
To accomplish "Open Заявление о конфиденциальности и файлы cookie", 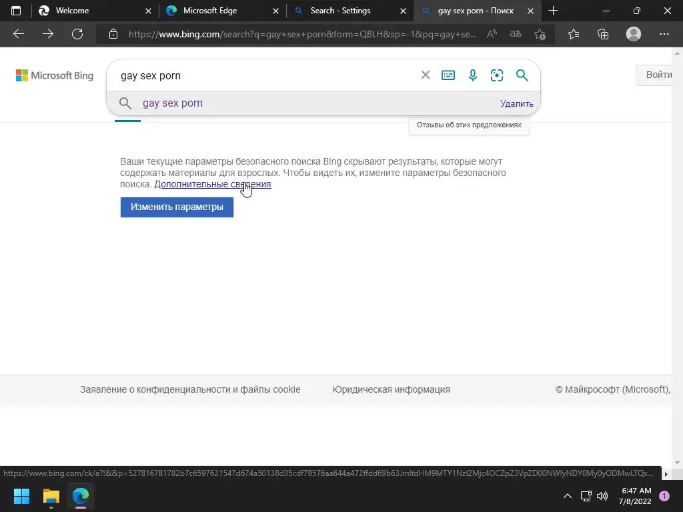I will click(x=190, y=389).
